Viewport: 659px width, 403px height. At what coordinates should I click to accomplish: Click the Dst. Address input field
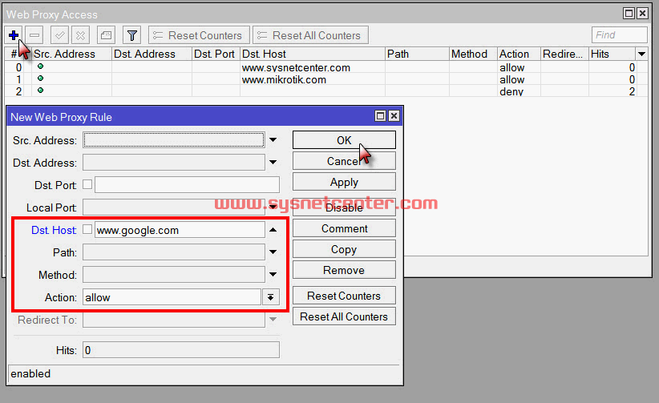point(174,162)
